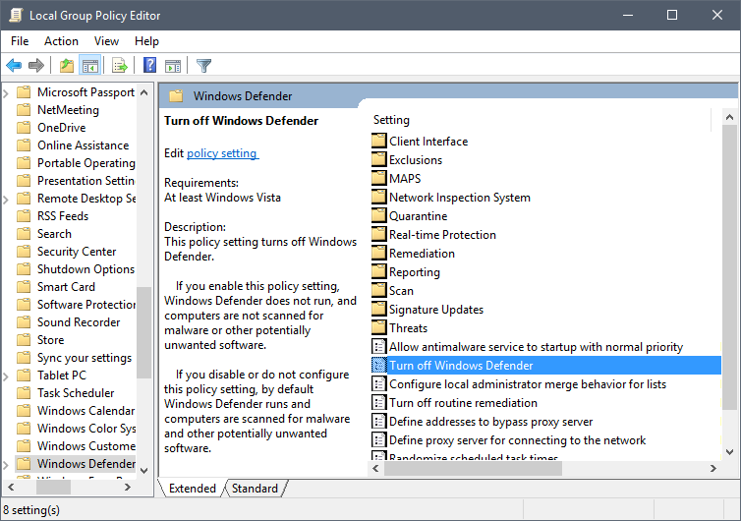Open the Action menu
Image resolution: width=741 pixels, height=521 pixels.
(62, 41)
